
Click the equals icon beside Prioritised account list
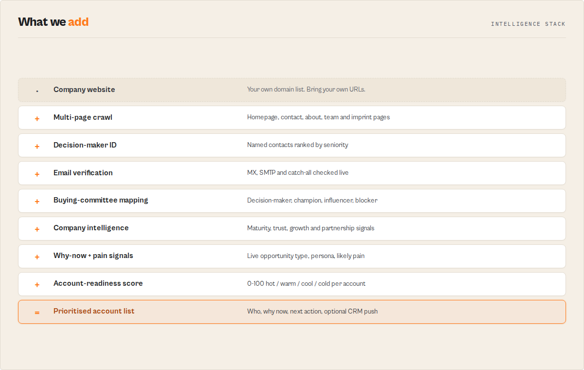click(37, 313)
